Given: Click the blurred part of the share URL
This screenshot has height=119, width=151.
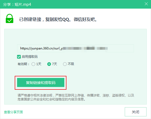Looking at the screenshot, I should [x=85, y=48].
